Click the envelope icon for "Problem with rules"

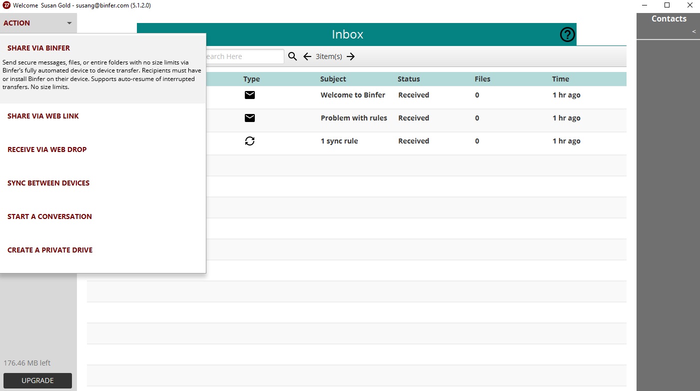[249, 118]
